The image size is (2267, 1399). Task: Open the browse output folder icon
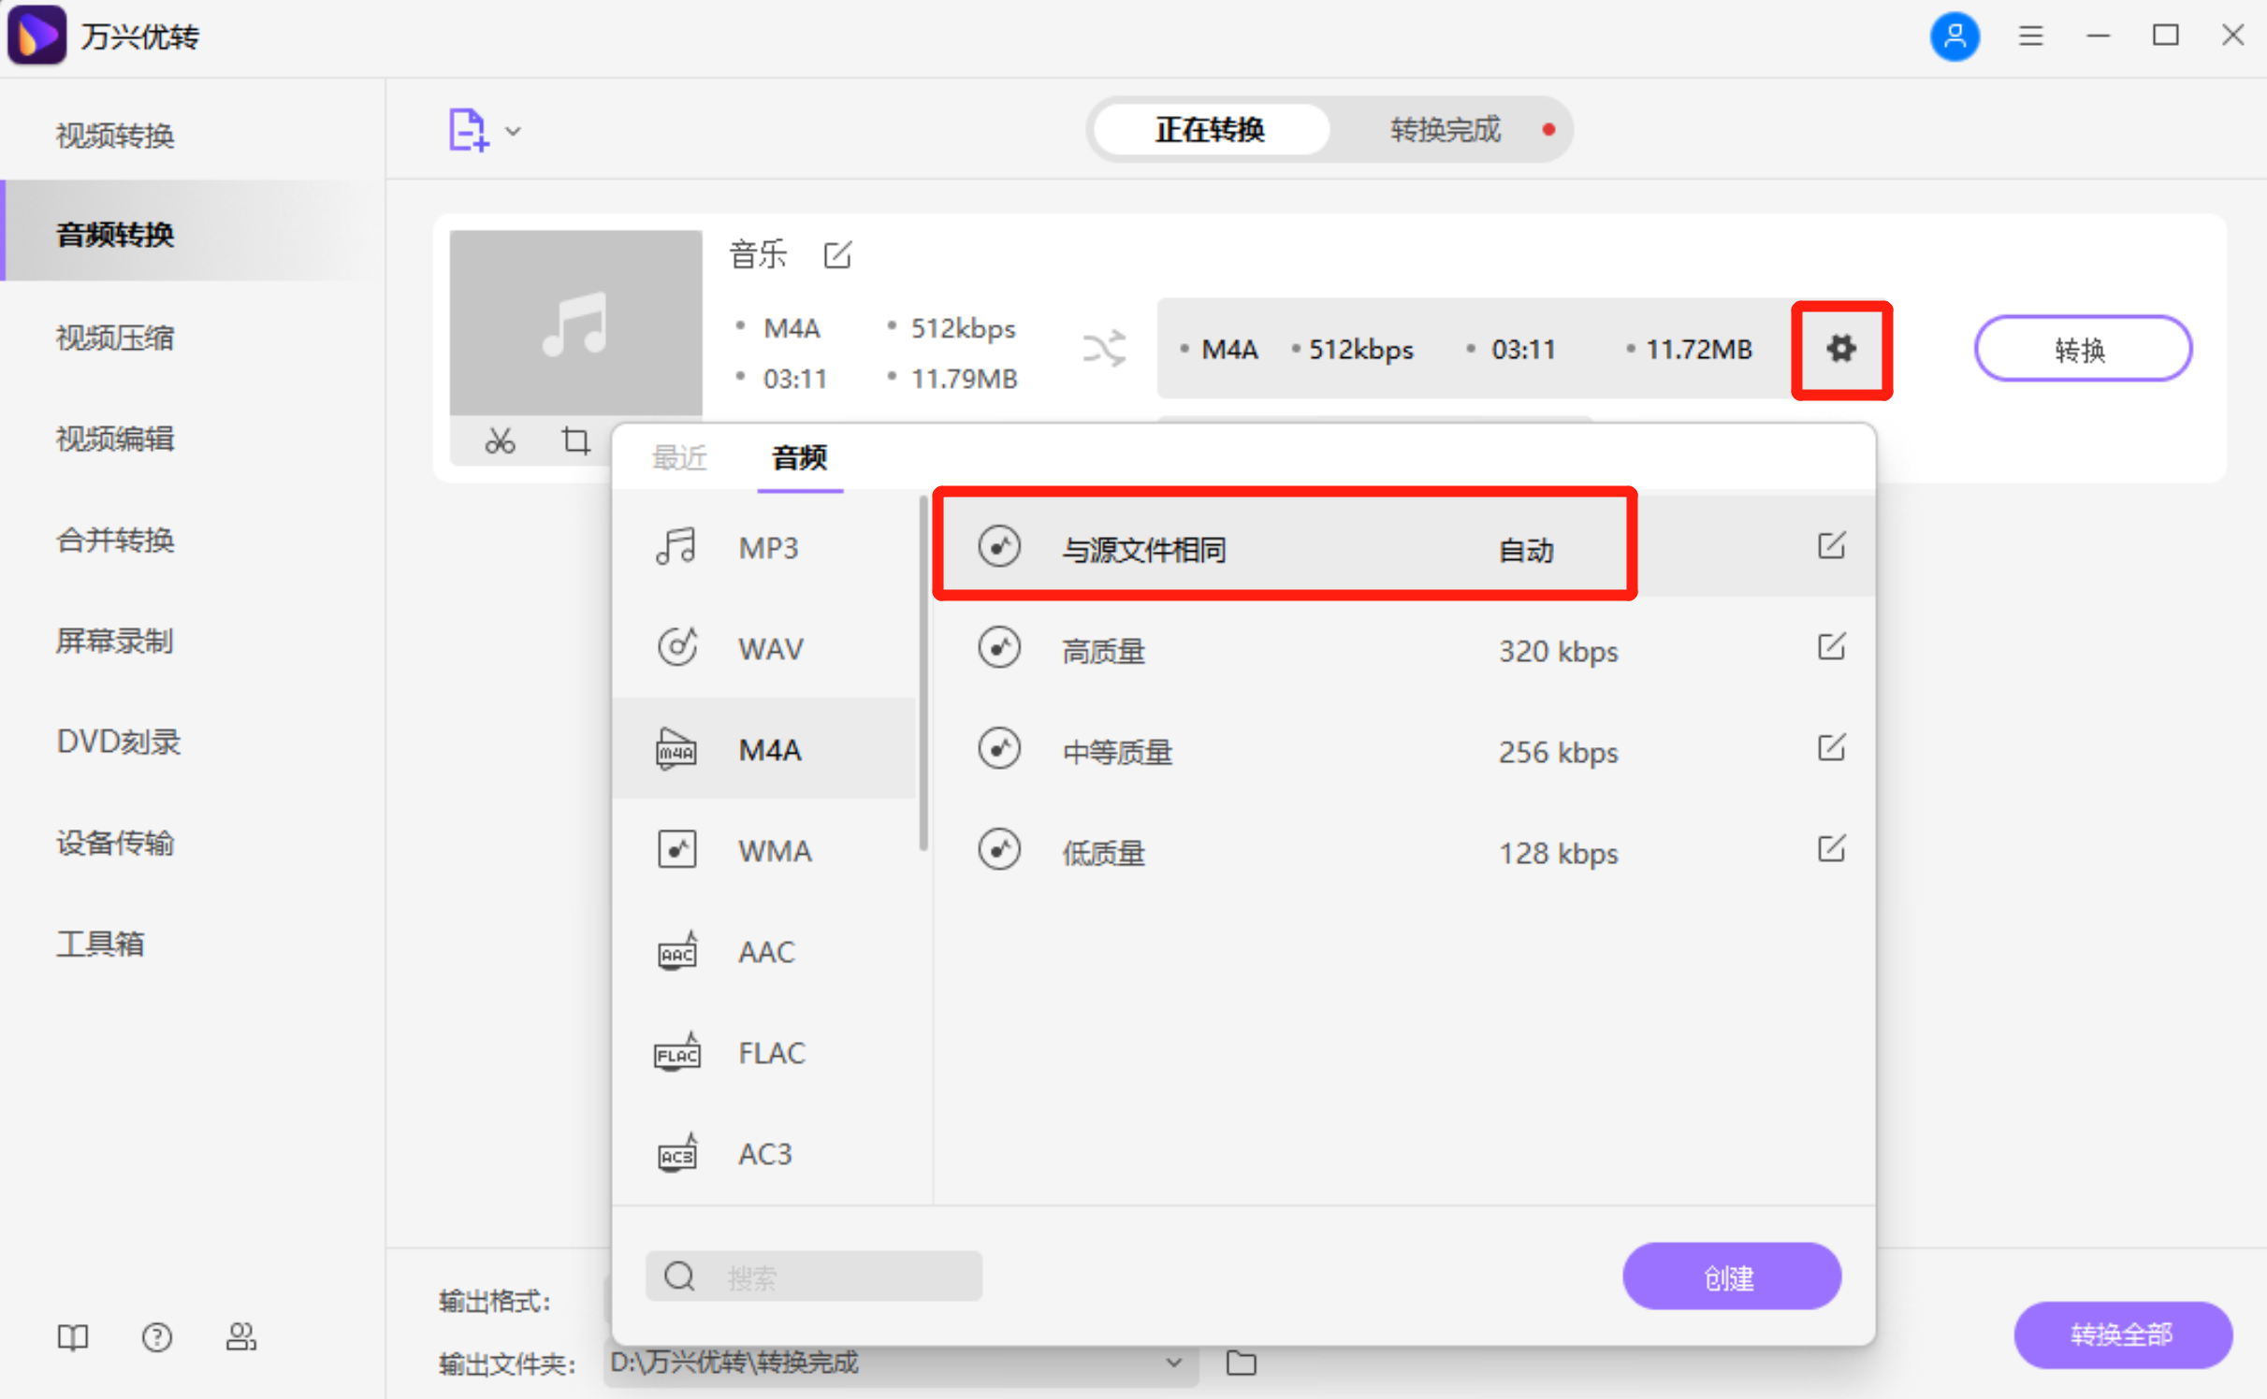[x=1241, y=1363]
